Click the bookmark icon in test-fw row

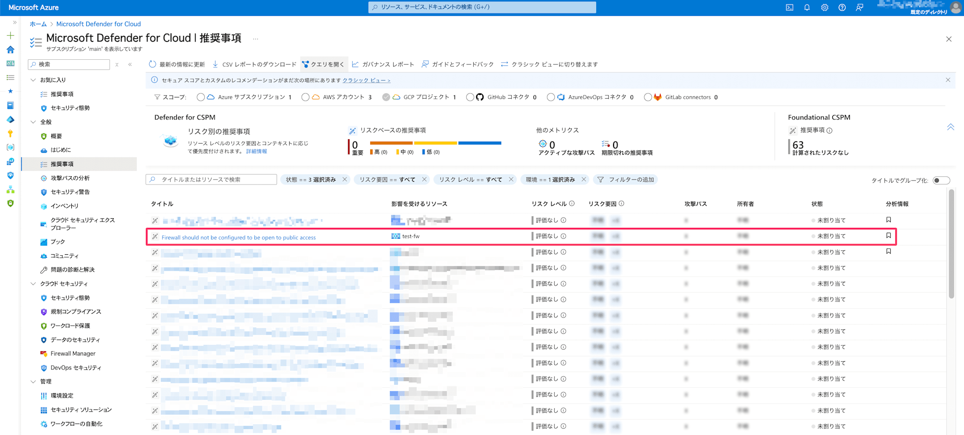pos(888,236)
